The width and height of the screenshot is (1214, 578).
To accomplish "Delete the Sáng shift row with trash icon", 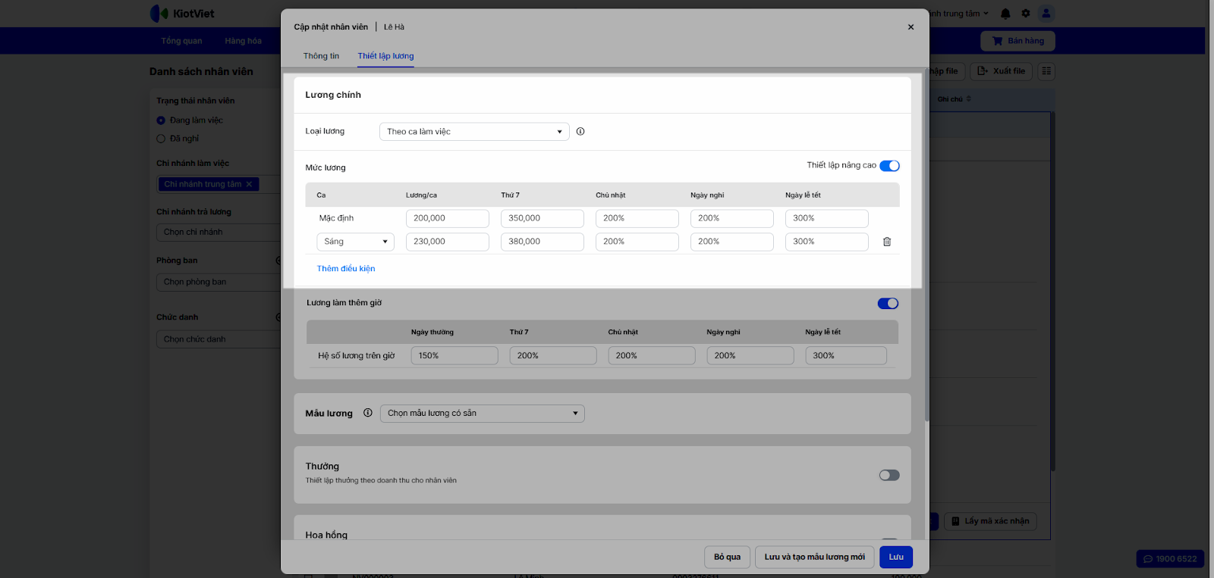I will click(886, 242).
